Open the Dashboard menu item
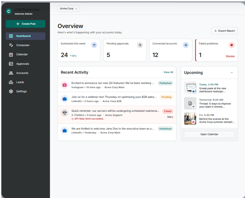This screenshot has width=245, height=198. coord(25,36)
